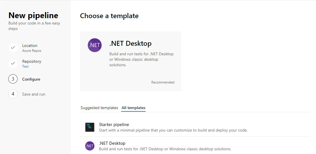Click the step 4 circle icon

[13, 94]
